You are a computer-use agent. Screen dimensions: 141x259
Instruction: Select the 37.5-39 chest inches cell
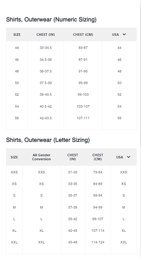46,83
